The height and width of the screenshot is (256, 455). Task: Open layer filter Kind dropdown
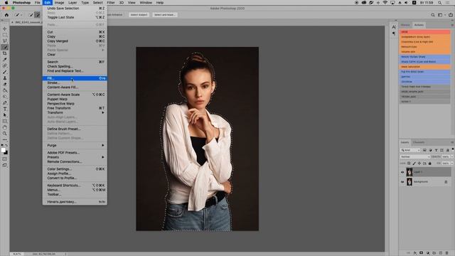pyautogui.click(x=410, y=150)
